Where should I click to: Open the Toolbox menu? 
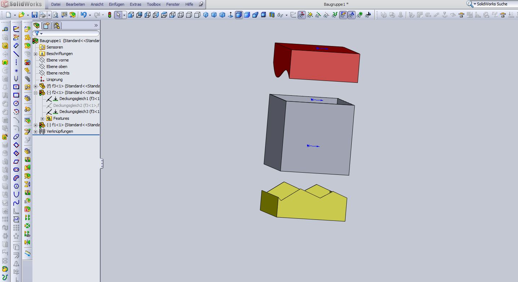154,4
